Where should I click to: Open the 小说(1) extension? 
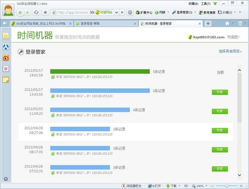pos(225,12)
